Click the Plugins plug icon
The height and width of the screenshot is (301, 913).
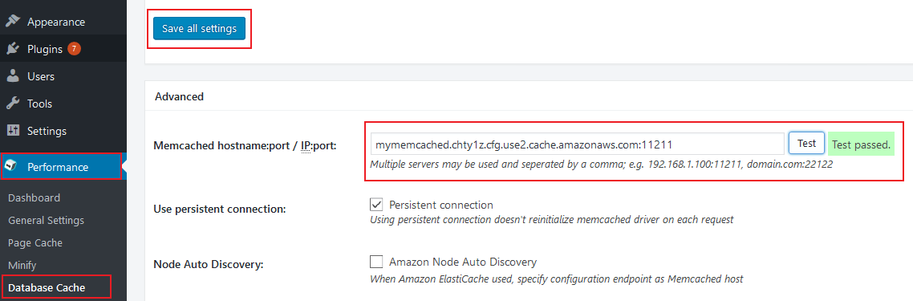coord(13,49)
